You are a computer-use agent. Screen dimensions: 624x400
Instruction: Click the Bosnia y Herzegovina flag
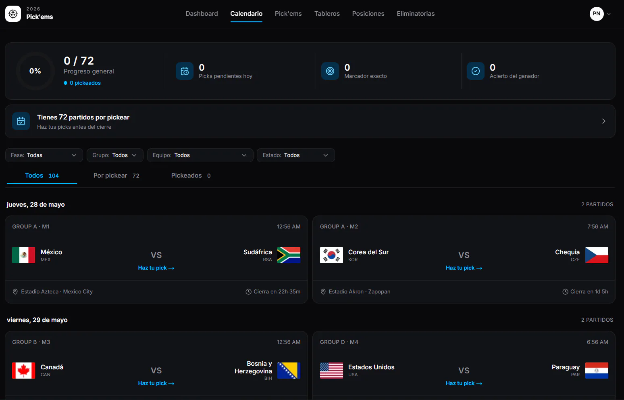(289, 371)
